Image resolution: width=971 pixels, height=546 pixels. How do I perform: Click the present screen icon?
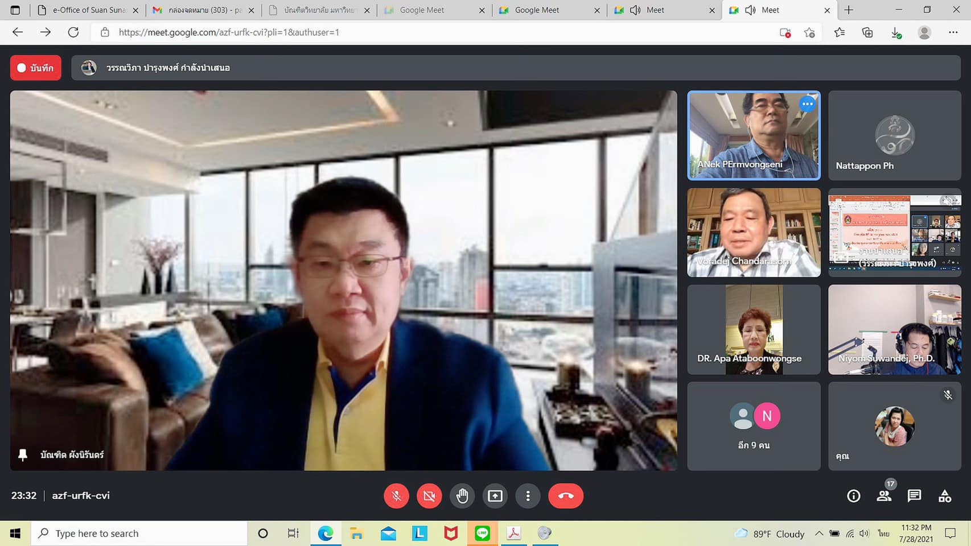click(x=495, y=496)
